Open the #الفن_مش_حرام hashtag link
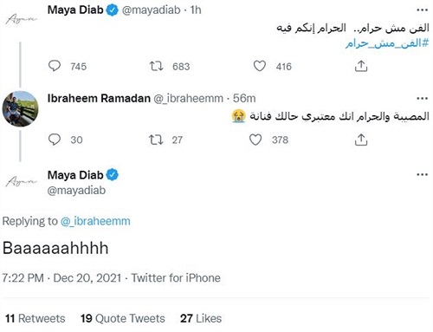 pos(387,43)
